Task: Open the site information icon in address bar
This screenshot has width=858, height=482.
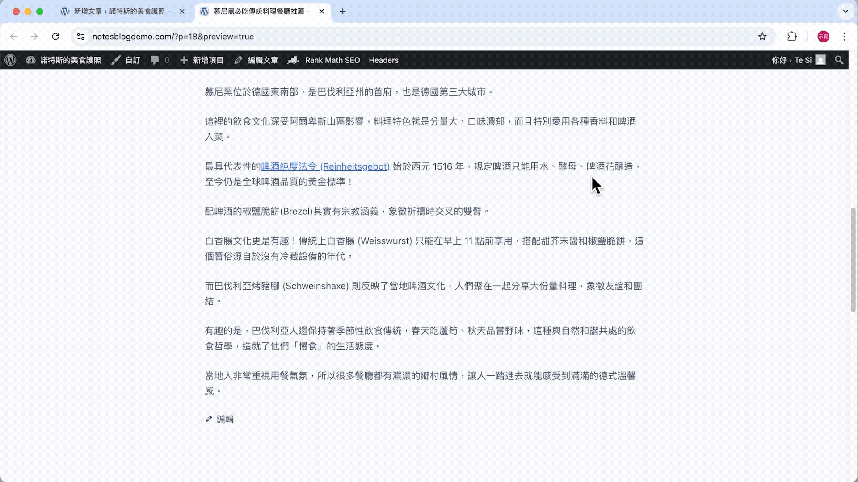Action: tap(80, 37)
